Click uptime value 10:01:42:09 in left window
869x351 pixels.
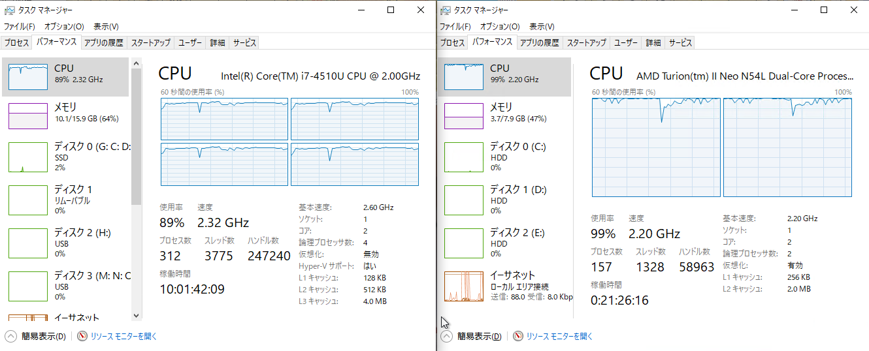point(192,289)
